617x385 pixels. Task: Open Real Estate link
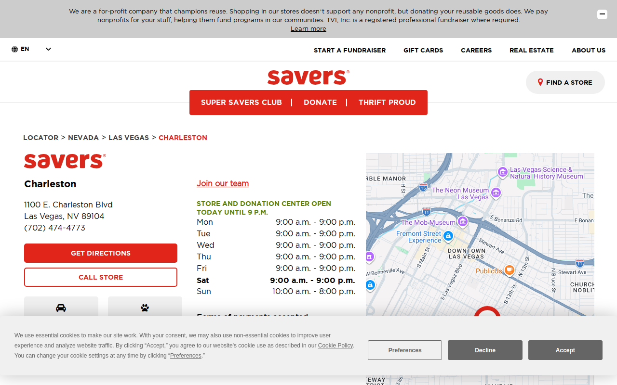coord(532,50)
